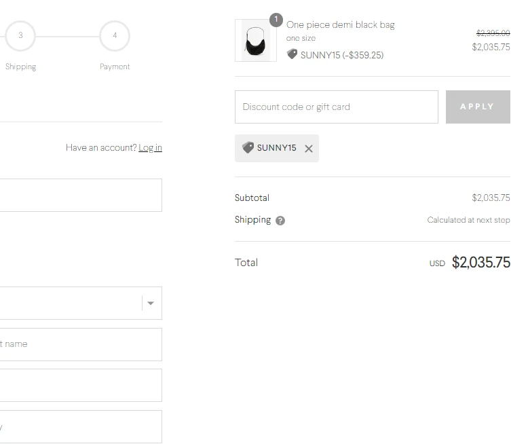Click step 3 Shipping circle
Viewport: 528px width, 444px height.
(x=20, y=36)
